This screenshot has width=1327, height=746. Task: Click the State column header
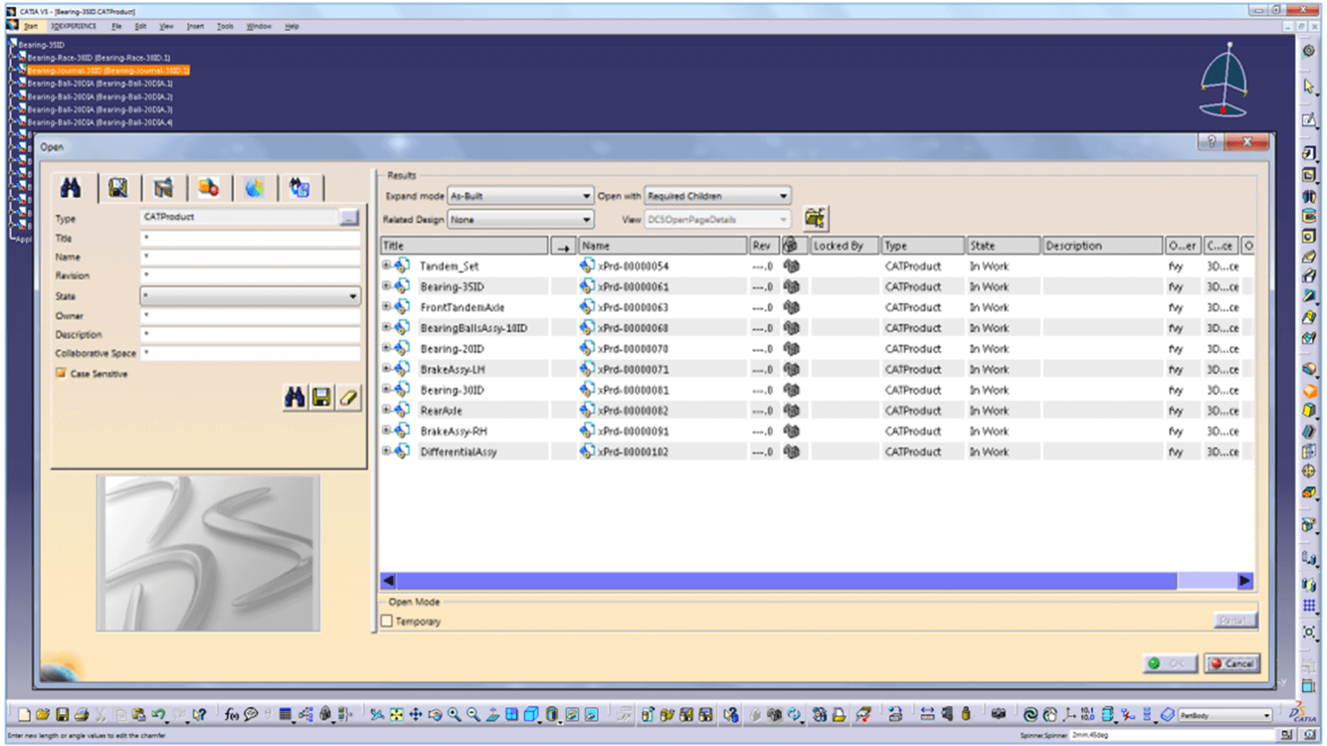click(x=1003, y=245)
